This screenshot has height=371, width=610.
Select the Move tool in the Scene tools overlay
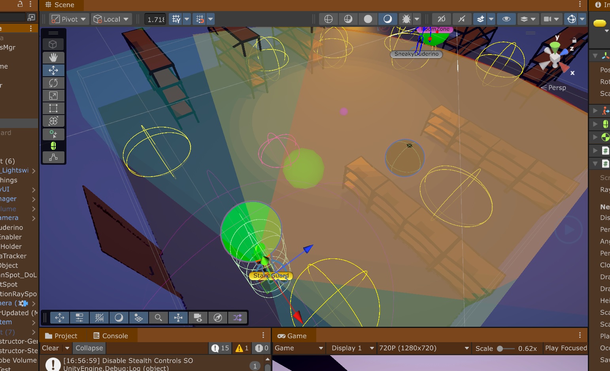tap(53, 70)
